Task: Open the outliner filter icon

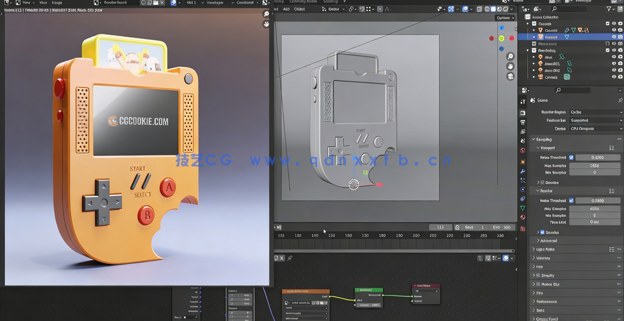Action: pyautogui.click(x=609, y=8)
